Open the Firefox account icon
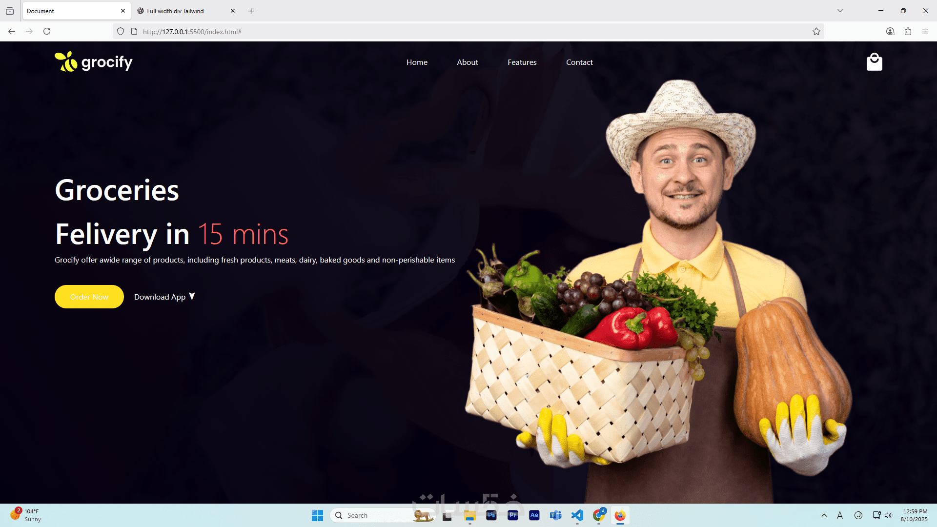 click(x=890, y=31)
